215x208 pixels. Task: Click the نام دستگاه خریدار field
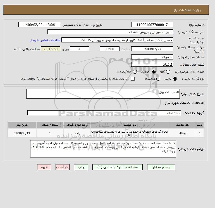110,32
